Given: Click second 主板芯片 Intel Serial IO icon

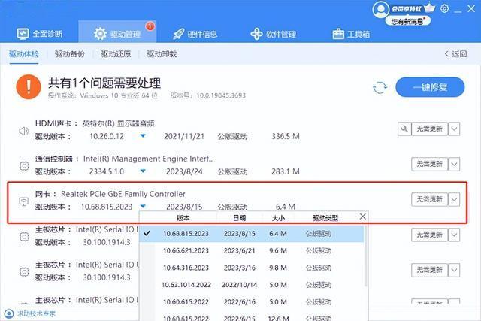Looking at the screenshot, I should click(24, 272).
